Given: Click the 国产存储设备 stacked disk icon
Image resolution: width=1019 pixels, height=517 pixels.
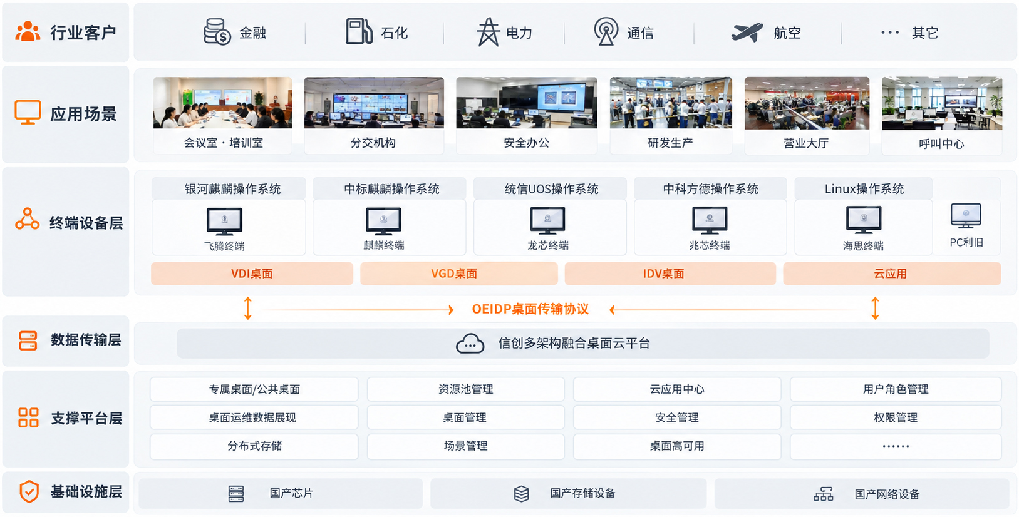Looking at the screenshot, I should point(522,494).
